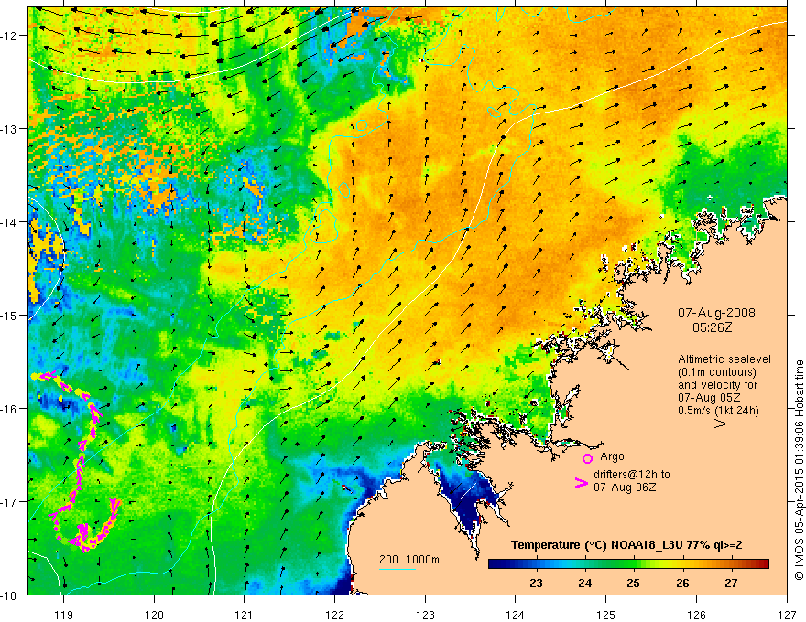Screen dimensions: 806x622
Task: Click the date label 07-Aug-2008
Action: tap(716, 313)
